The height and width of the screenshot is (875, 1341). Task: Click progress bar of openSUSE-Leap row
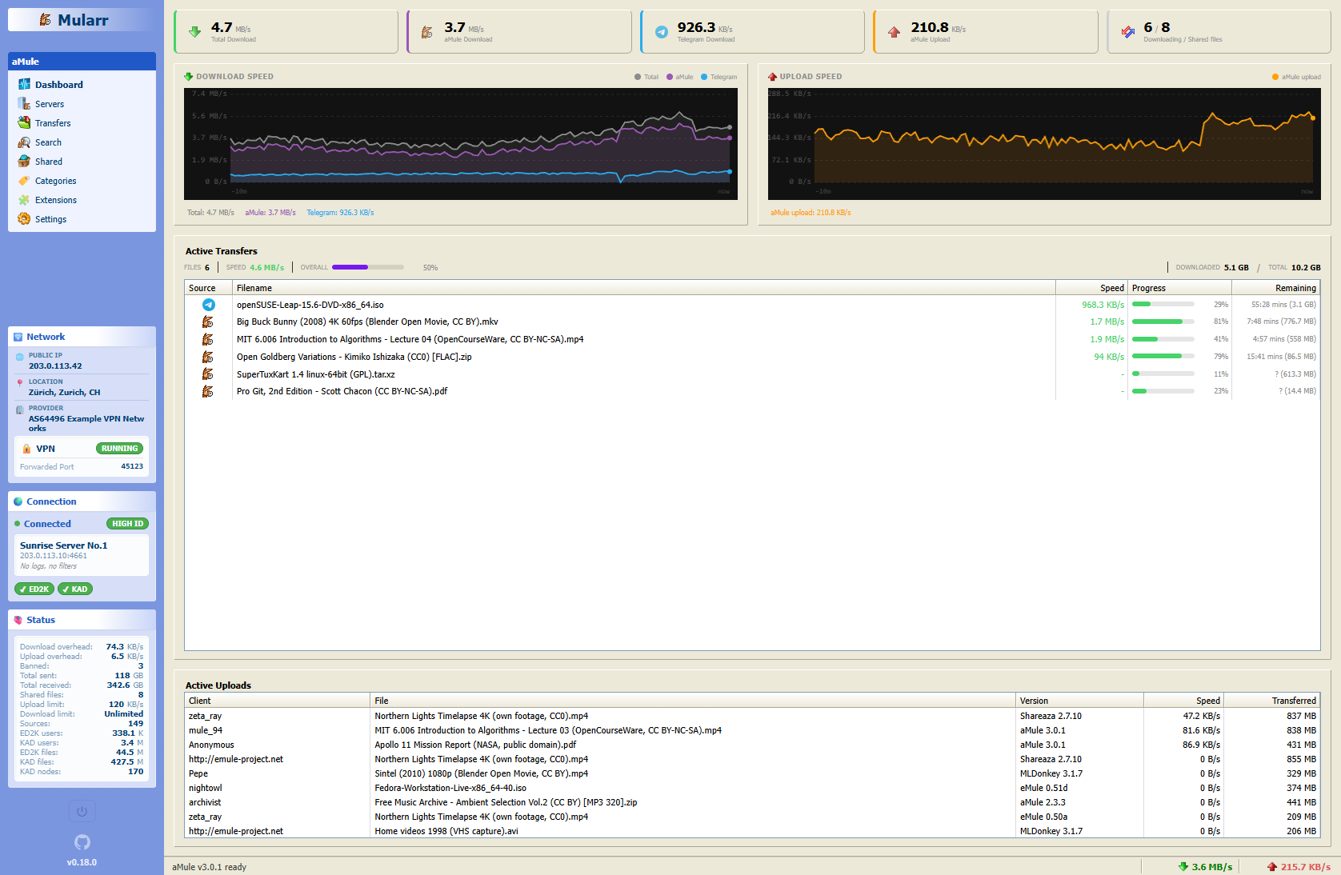pos(1163,305)
